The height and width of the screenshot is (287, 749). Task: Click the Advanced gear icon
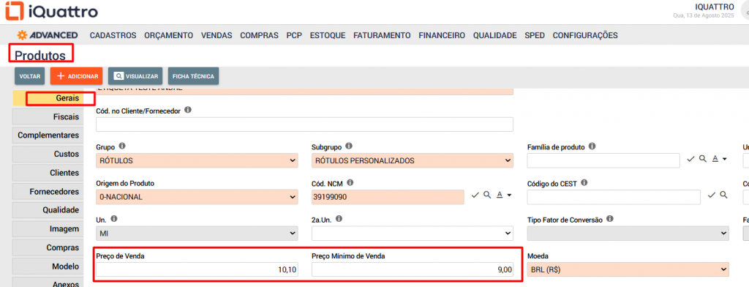[x=22, y=35]
